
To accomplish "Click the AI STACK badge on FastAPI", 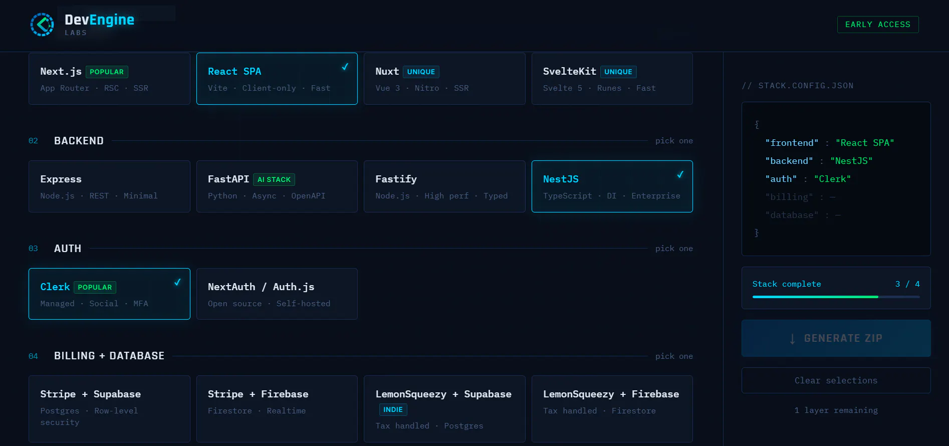I will (274, 179).
